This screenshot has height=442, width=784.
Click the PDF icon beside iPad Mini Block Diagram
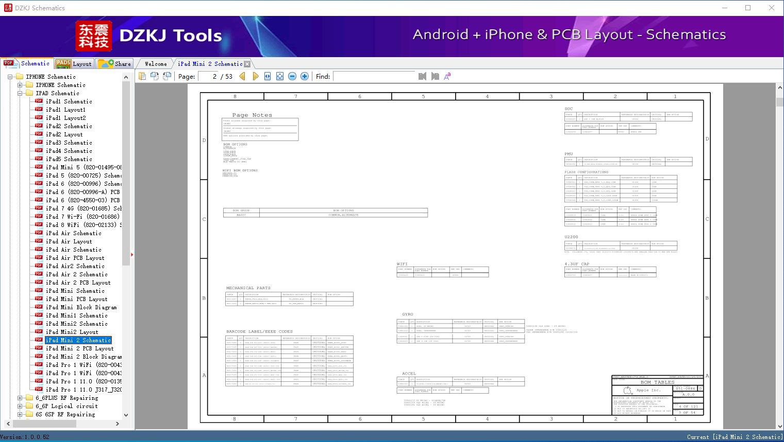(x=39, y=307)
